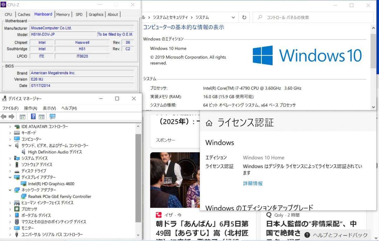The height and width of the screenshot is (241, 379).
Task: Expand the computer (コンピューター) node
Action: tap(10, 139)
